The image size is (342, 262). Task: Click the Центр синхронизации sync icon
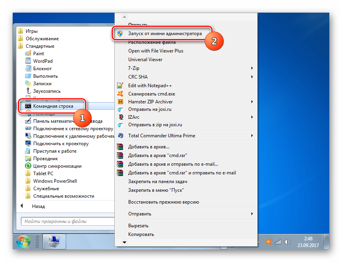28,166
